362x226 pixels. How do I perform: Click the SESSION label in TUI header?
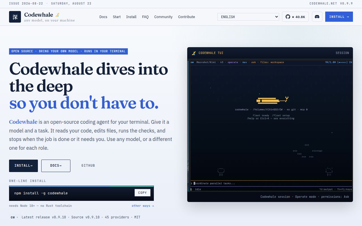point(342,53)
